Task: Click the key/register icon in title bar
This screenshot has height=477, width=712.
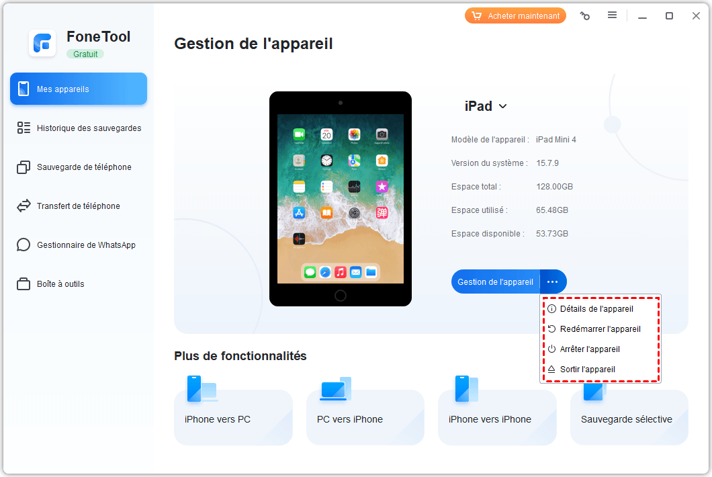Action: click(585, 16)
